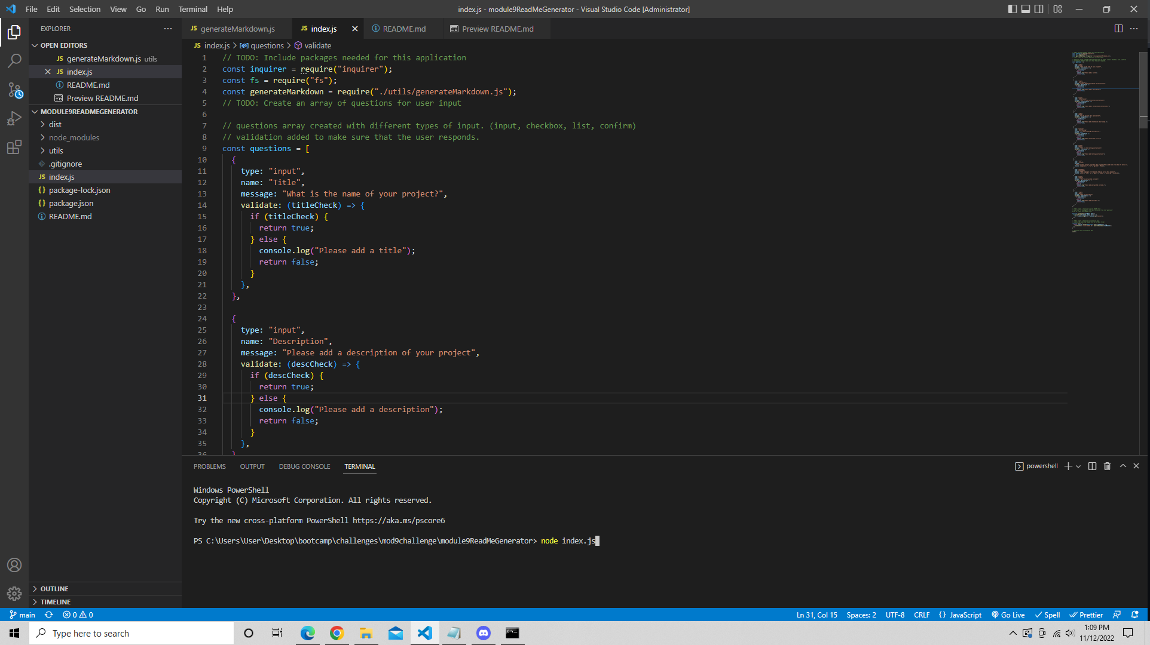Image resolution: width=1150 pixels, height=645 pixels.
Task: Open the Accounts icon in activity bar
Action: point(14,564)
